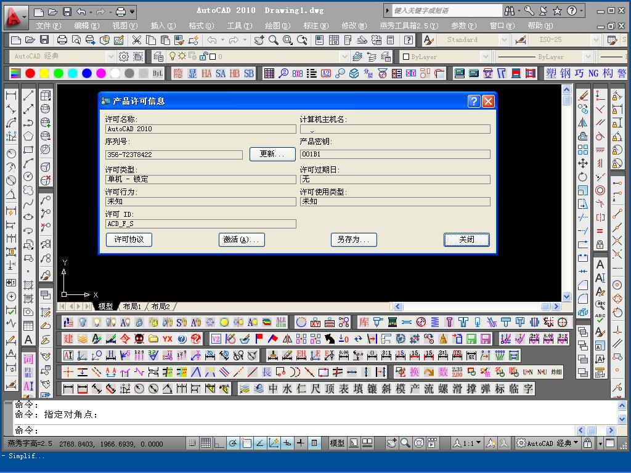
Task: Click the 换 replace icon
Action: pos(415,371)
